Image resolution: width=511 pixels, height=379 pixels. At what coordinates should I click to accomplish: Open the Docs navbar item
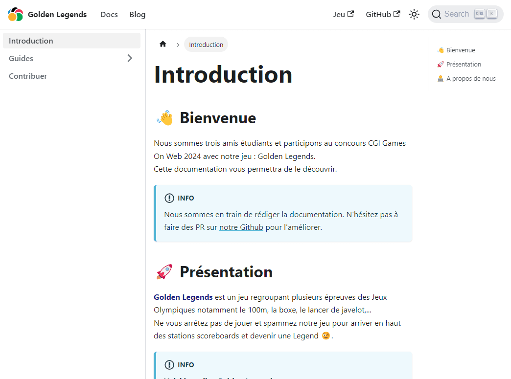pyautogui.click(x=109, y=14)
